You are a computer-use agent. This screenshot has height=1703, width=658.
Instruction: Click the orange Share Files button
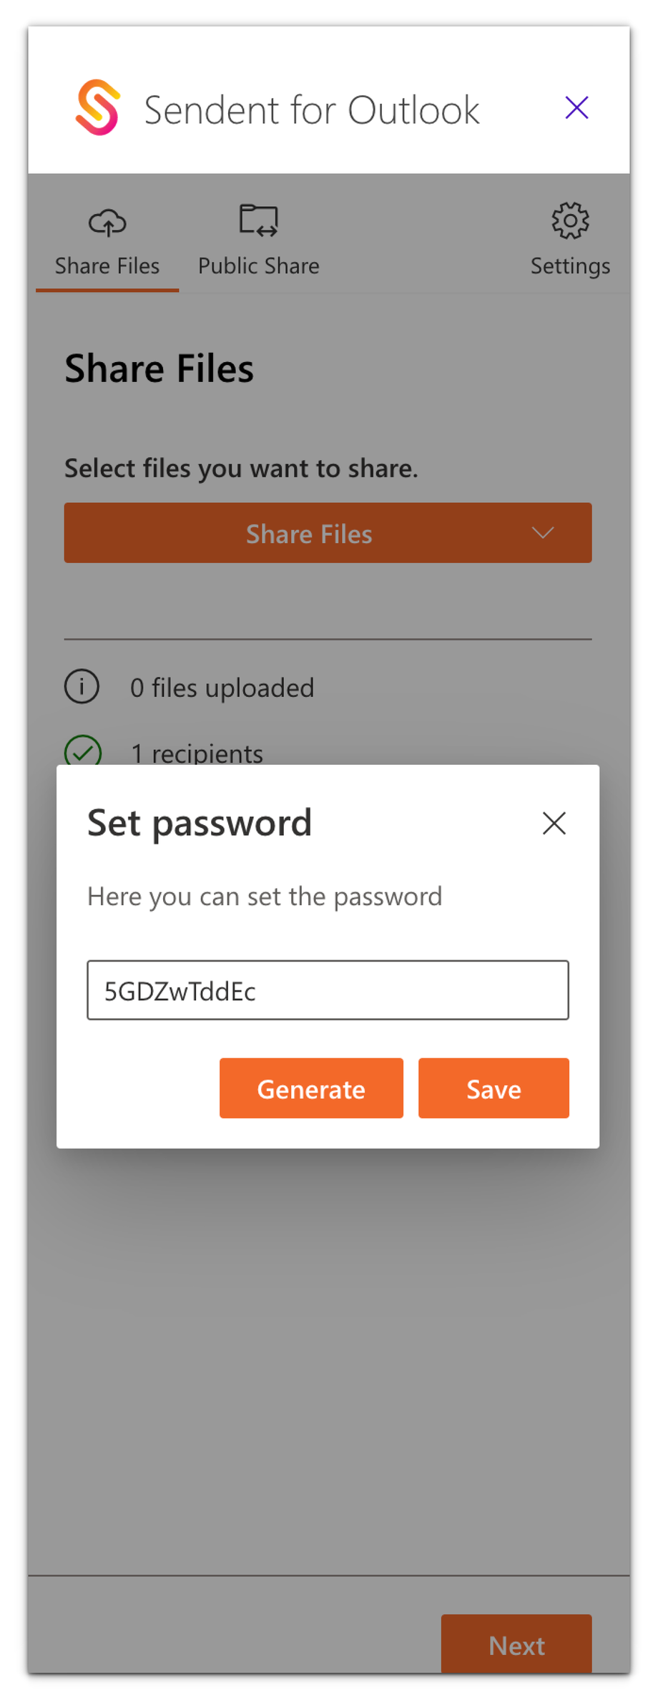pos(309,533)
